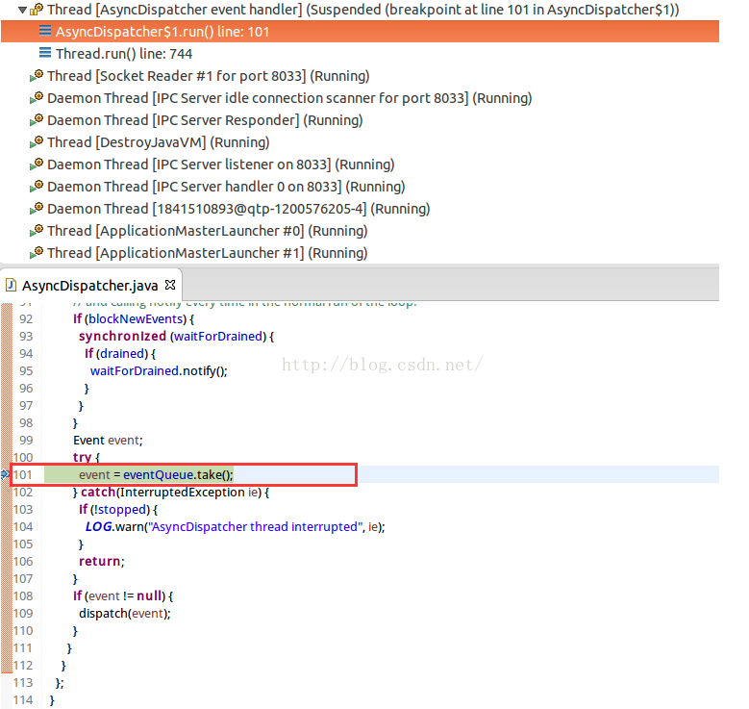The height and width of the screenshot is (709, 749).
Task: Switch to the AsyncDispatcher.java editor tab
Action: [x=89, y=286]
